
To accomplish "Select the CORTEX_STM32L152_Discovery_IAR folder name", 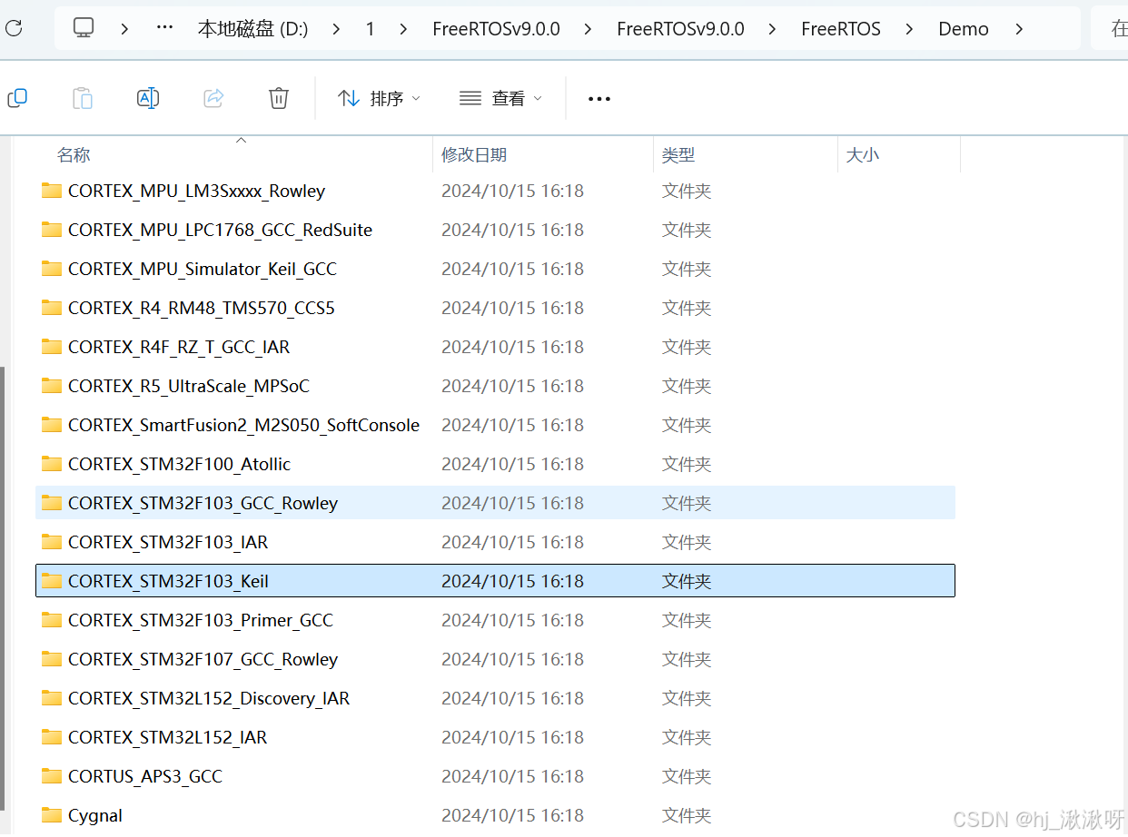I will (x=209, y=698).
